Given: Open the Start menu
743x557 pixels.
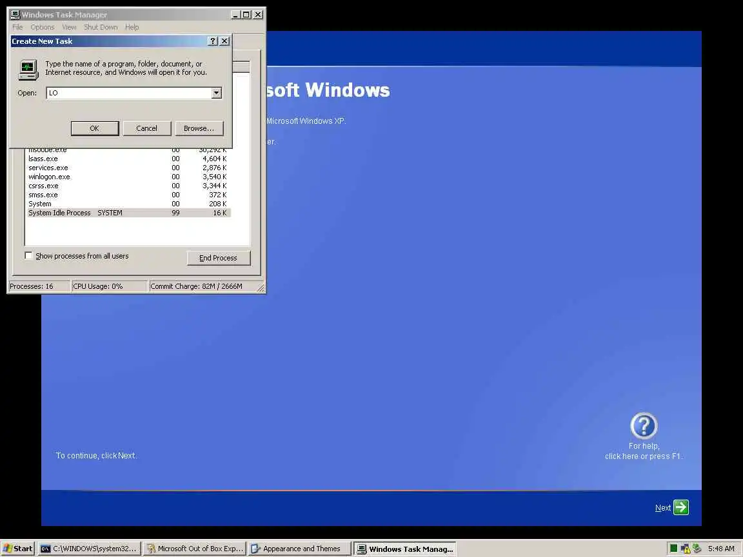Looking at the screenshot, I should coord(17,549).
